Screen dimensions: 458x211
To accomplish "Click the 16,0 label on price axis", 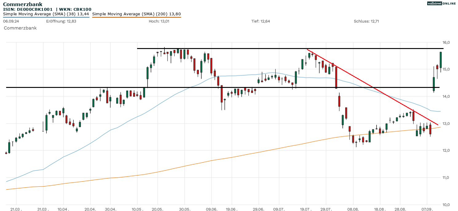I will [x=446, y=42].
